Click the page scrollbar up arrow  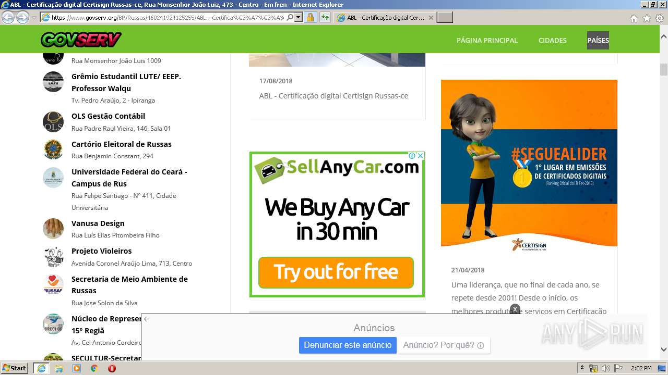point(664,37)
